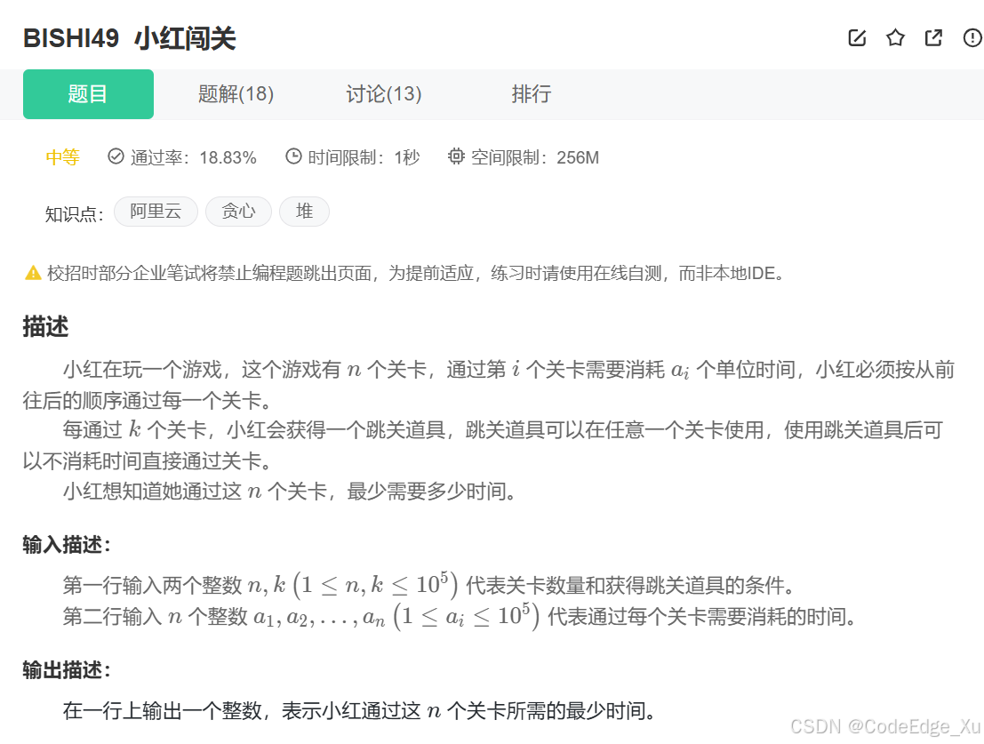Open the problem in a new window

[933, 37]
